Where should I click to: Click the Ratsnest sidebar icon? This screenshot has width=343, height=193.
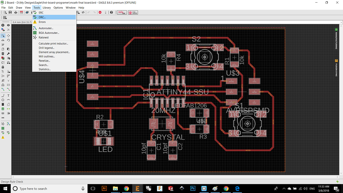pos(3,124)
